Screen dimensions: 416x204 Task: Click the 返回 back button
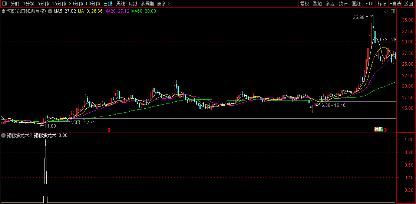(x=408, y=4)
